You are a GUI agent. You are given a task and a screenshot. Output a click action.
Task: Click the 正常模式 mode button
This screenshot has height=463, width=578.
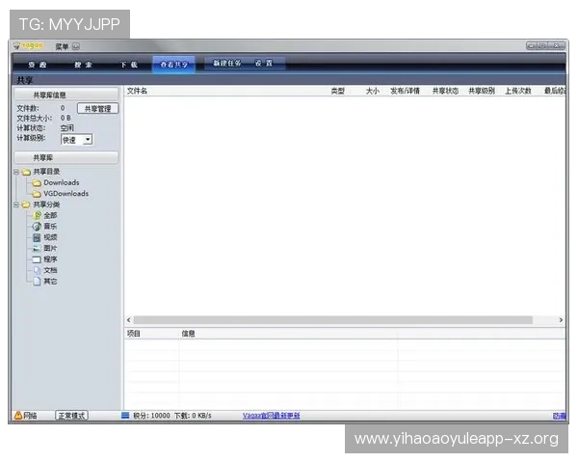(71, 416)
